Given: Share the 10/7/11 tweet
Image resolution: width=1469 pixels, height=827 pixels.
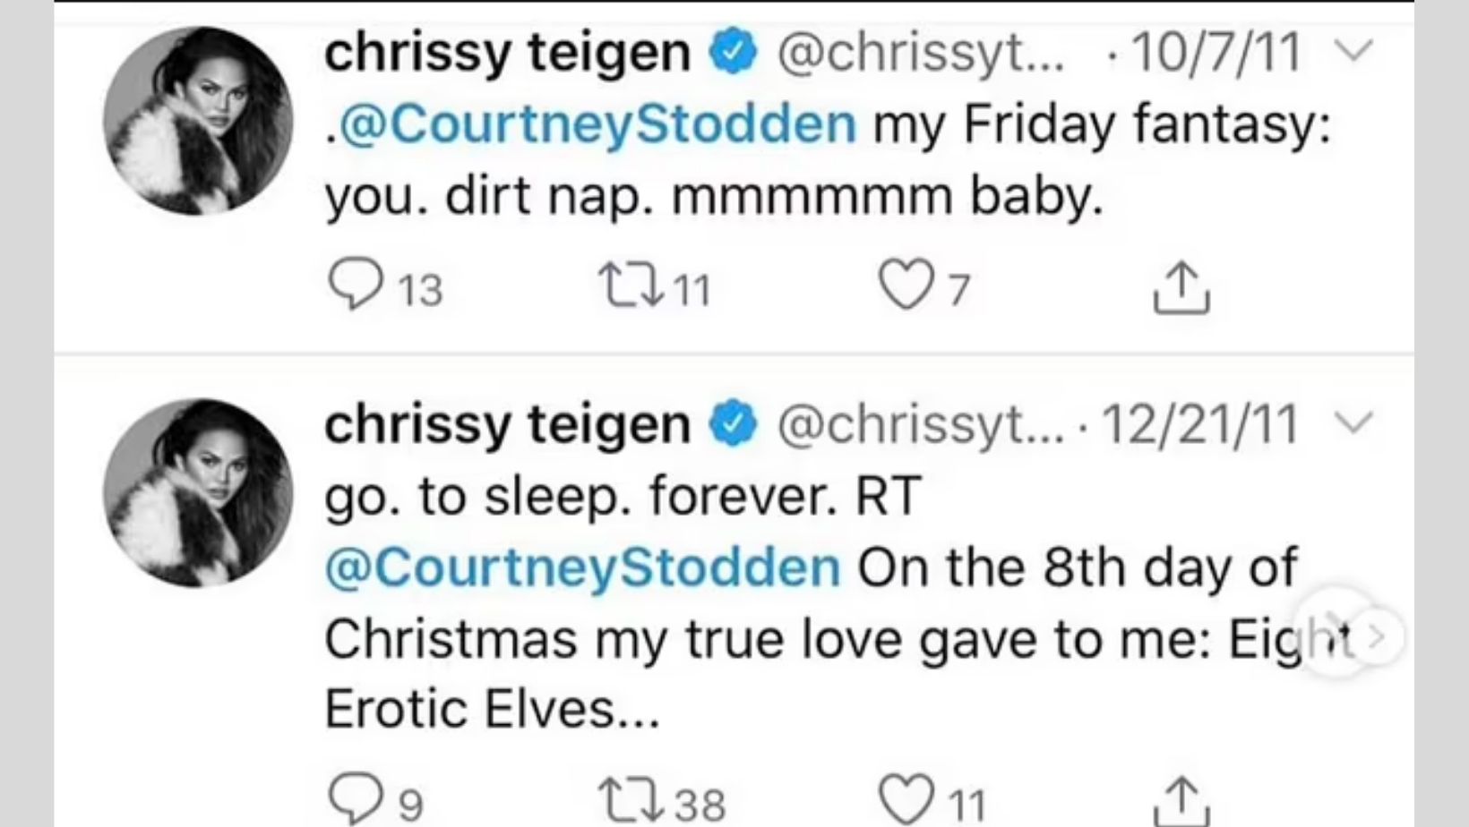Looking at the screenshot, I should point(1181,287).
